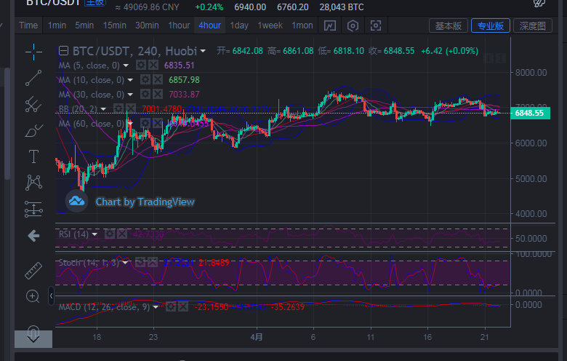Switch to the 1week interval
Screen dimensions: 567x361
[x=270, y=25]
